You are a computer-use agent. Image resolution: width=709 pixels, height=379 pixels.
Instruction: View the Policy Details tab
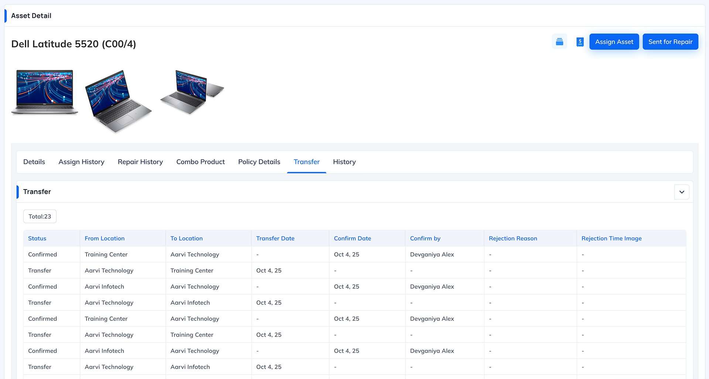coord(259,162)
